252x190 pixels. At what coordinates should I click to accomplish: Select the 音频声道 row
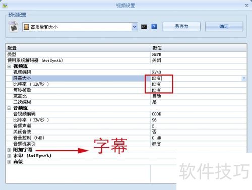pos(127,126)
